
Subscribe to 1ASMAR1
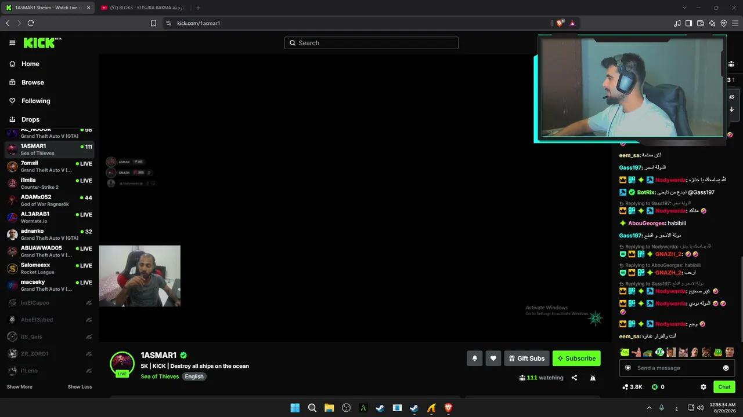click(576, 359)
